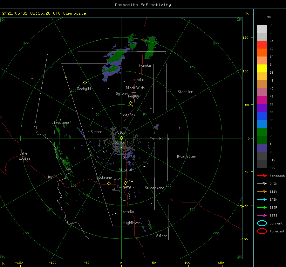
Task: Click the cyan 27ZW arrow icon
Action: coord(262,200)
